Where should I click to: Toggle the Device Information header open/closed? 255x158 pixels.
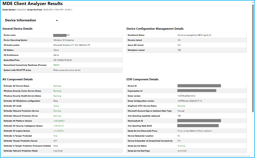[x=20, y=20]
